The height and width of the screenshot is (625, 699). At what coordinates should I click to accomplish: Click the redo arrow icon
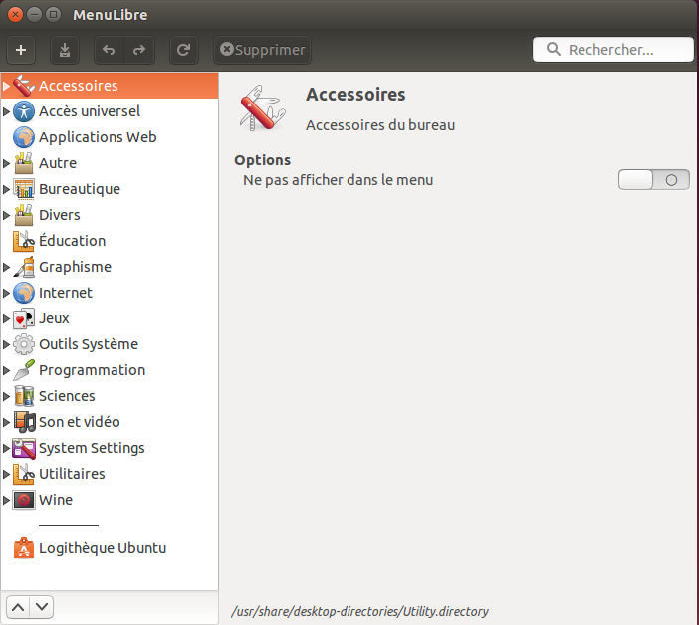(x=139, y=50)
